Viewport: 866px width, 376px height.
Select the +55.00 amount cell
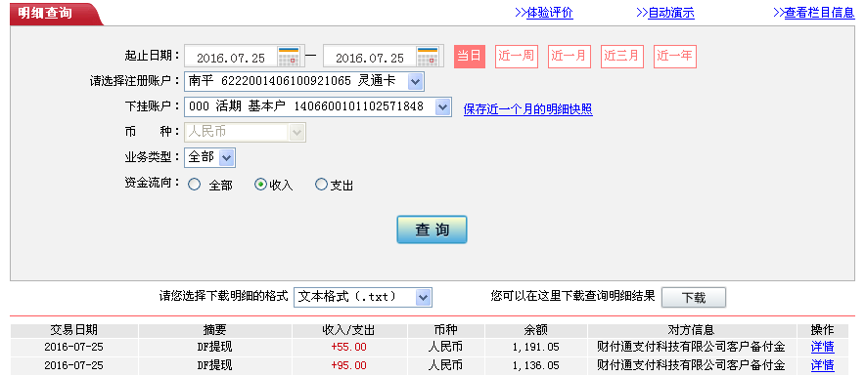349,348
